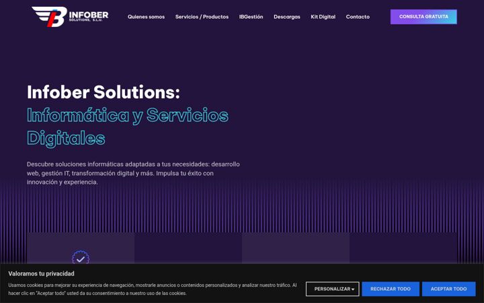Viewport: 484px width, 303px height.
Task: Click the Consulta Gratuita button
Action: click(x=424, y=17)
